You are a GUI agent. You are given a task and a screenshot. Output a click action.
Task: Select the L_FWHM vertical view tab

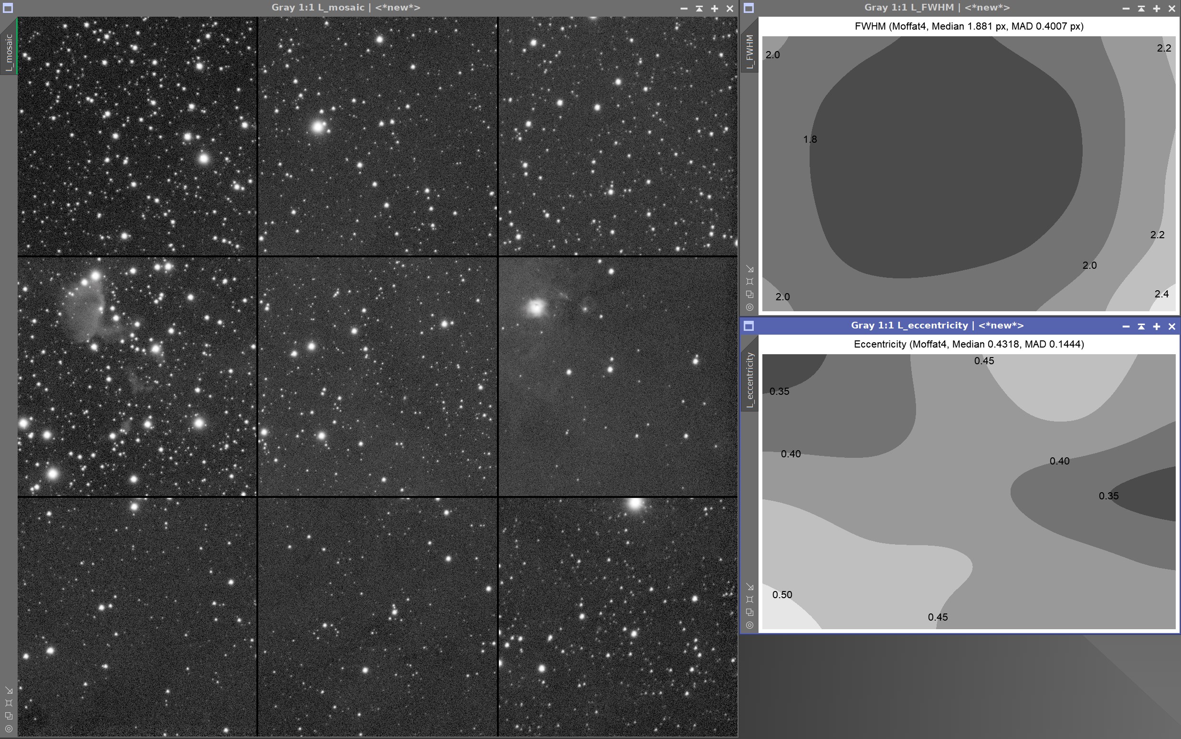pyautogui.click(x=750, y=52)
